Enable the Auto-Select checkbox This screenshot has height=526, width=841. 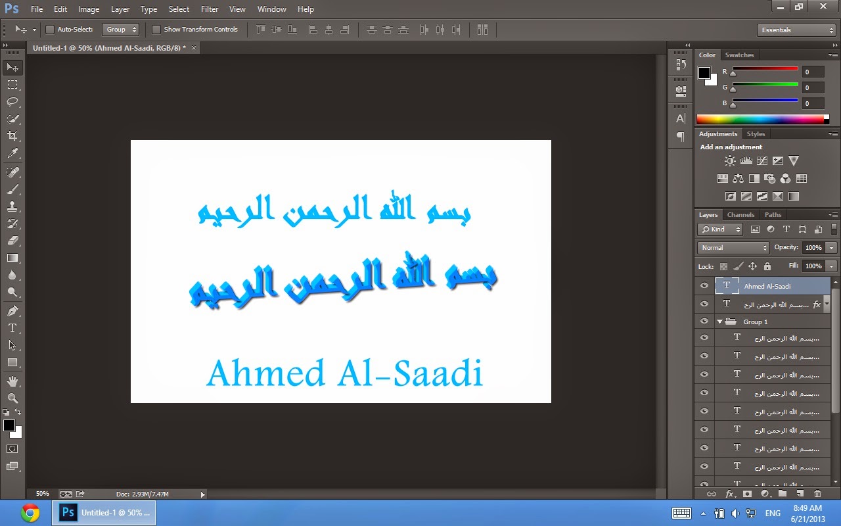[50, 30]
